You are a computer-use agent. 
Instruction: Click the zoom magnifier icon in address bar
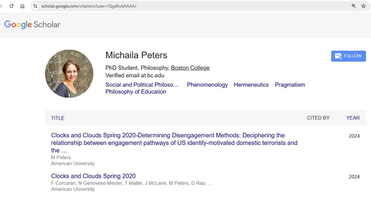(x=354, y=6)
